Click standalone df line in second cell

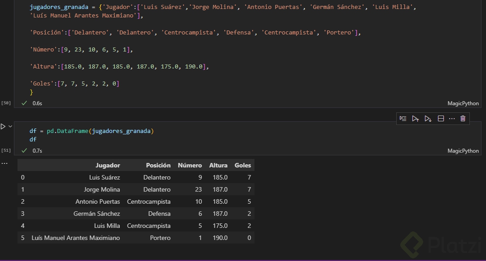click(33, 140)
